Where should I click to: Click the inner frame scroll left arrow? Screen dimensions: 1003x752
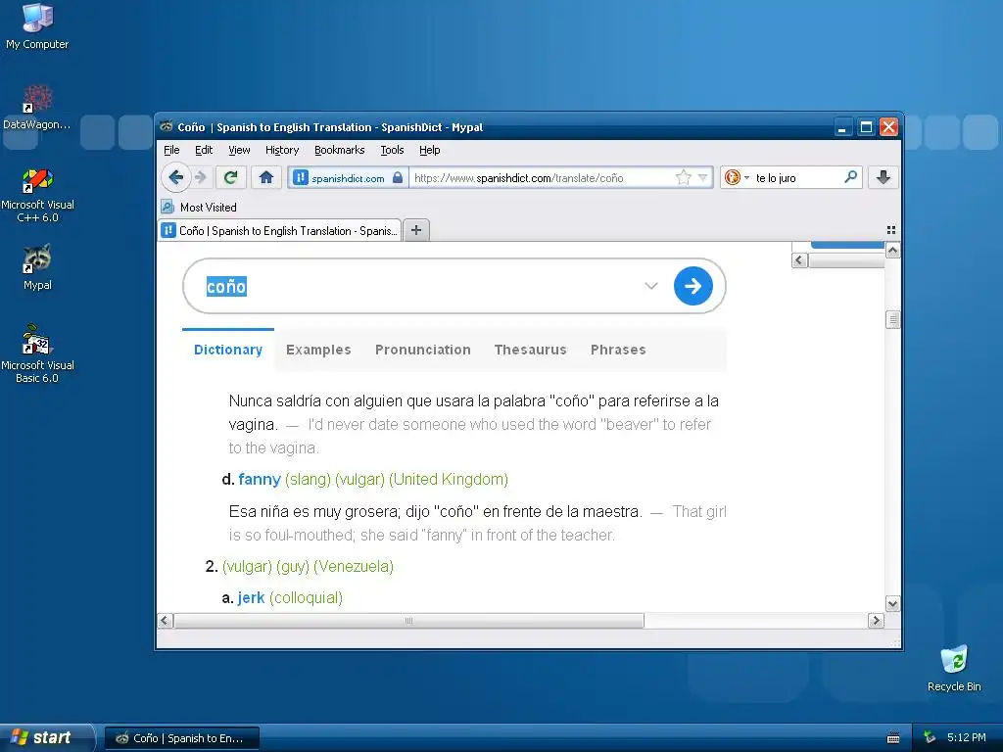coord(799,260)
